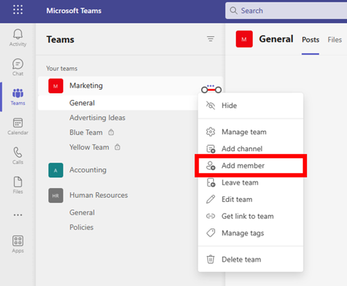The height and width of the screenshot is (286, 347).
Task: Choose Leave team from the menu
Action: (251, 183)
